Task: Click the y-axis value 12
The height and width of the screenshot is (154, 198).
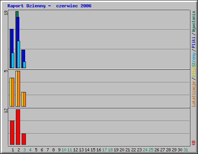Action: click(x=6, y=110)
